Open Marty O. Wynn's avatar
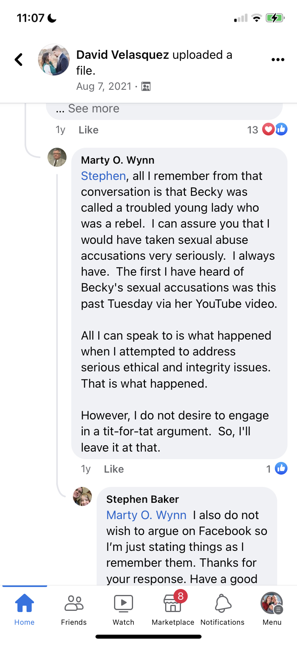 57,157
